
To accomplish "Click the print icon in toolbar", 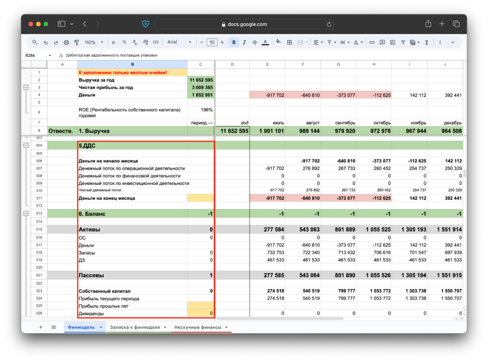I will [x=66, y=43].
